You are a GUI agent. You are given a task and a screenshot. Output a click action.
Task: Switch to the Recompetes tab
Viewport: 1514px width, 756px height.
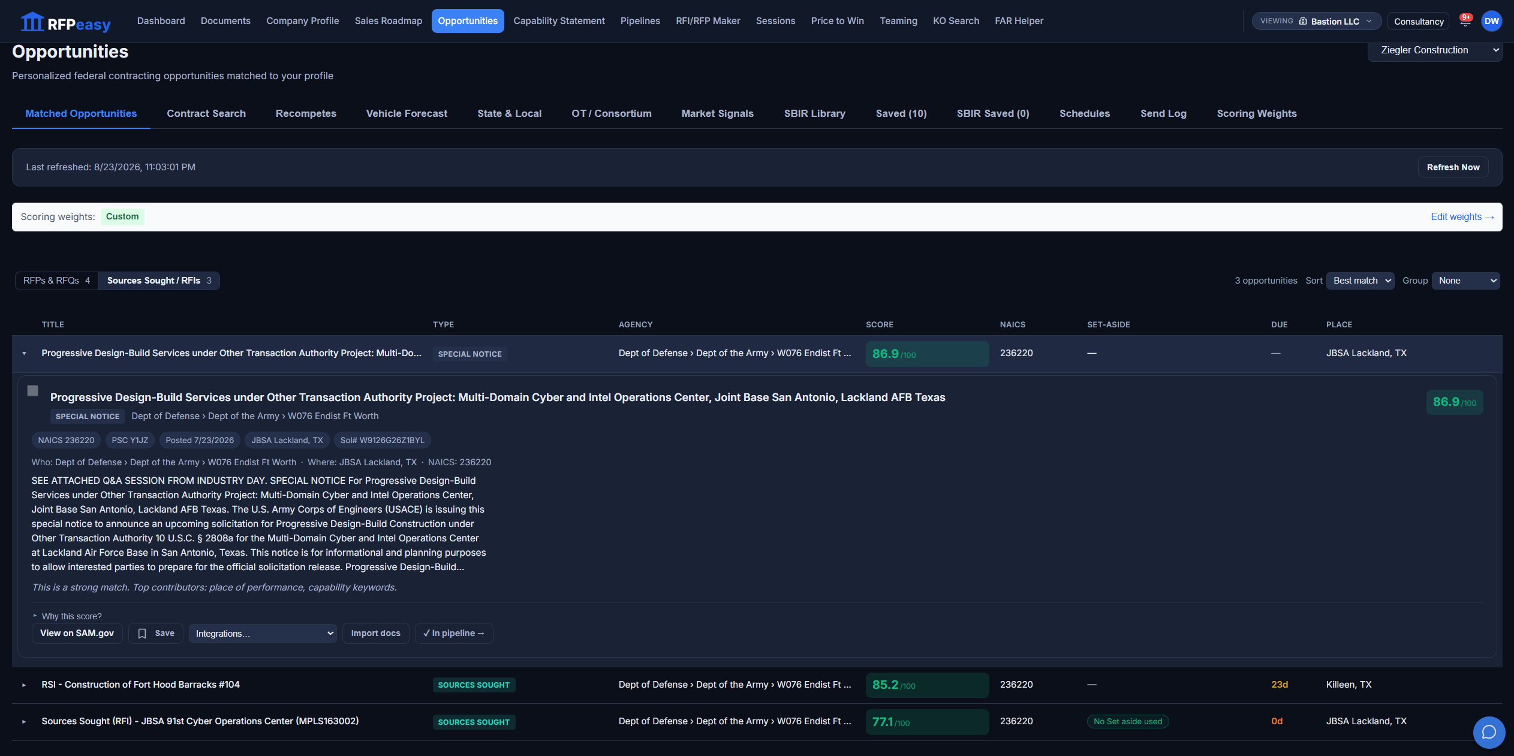tap(306, 113)
